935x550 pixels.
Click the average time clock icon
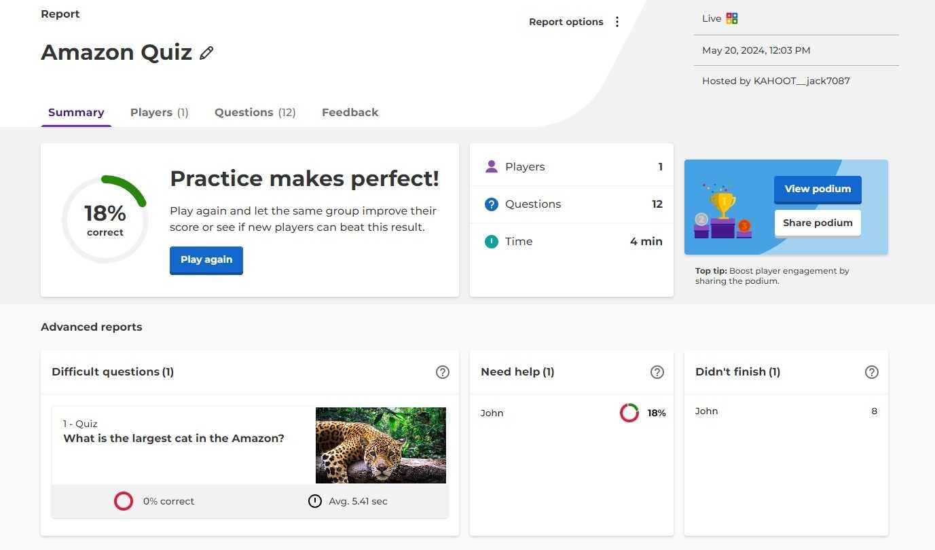coord(315,501)
